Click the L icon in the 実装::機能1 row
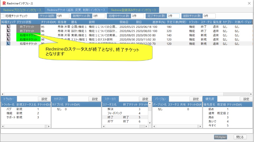Image resolution: width=254 pixels, height=142 pixels. pyautogui.click(x=8, y=35)
